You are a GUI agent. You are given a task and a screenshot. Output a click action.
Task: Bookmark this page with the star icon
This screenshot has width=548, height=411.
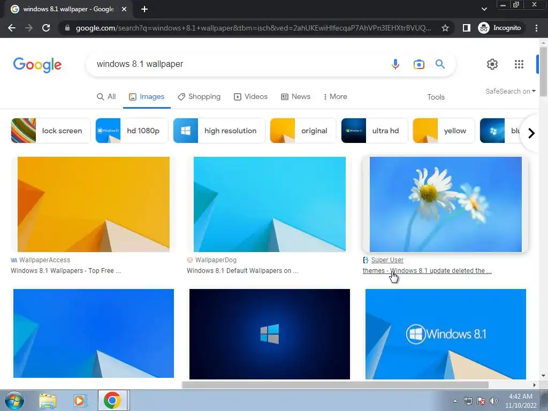coord(445,28)
